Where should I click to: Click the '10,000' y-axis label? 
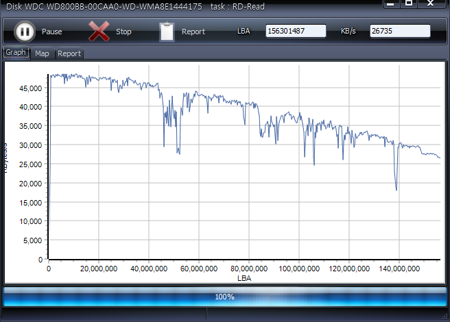click(30, 221)
